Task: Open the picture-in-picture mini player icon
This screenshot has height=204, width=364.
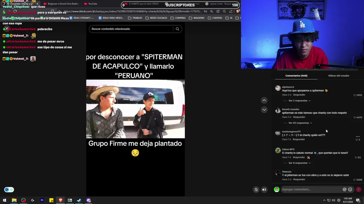Action: 256,190
